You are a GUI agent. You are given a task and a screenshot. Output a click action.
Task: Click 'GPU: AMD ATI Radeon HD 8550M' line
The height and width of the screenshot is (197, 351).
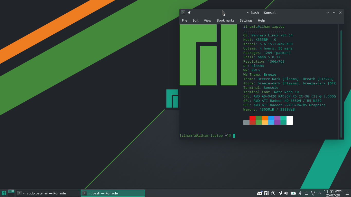click(x=282, y=101)
